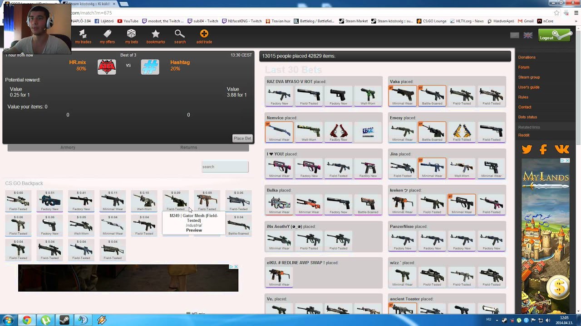Open Steam from the taskbar
Viewport: 581px width, 326px height.
64,320
